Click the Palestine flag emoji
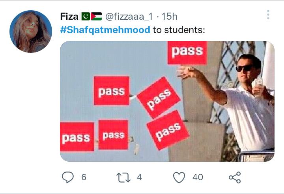 point(96,16)
